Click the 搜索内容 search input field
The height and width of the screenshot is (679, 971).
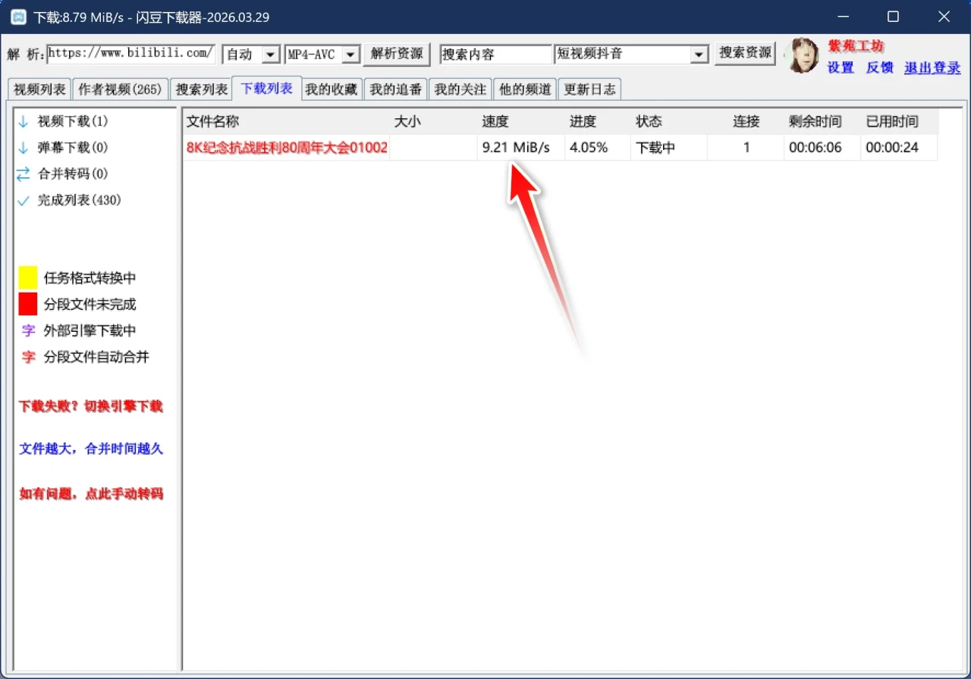pos(496,55)
